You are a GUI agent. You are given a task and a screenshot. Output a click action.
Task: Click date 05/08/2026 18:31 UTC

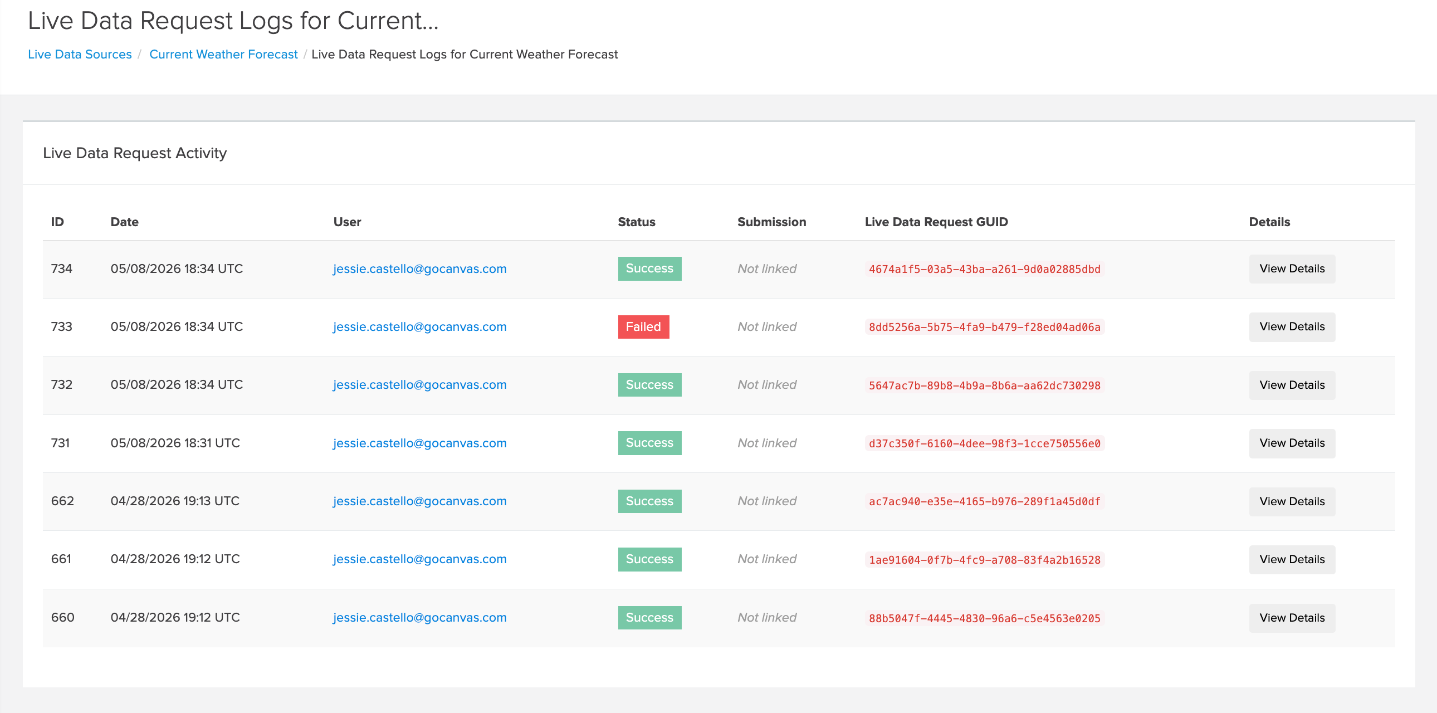[x=175, y=443]
